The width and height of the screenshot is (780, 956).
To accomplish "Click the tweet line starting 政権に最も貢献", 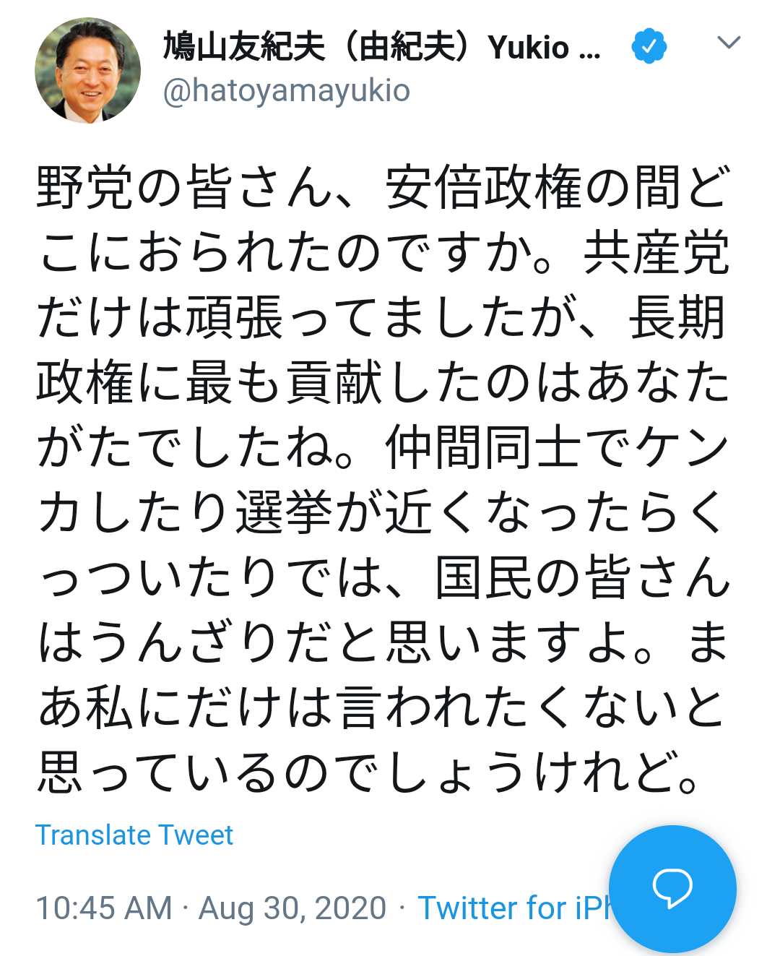I will pos(383,383).
